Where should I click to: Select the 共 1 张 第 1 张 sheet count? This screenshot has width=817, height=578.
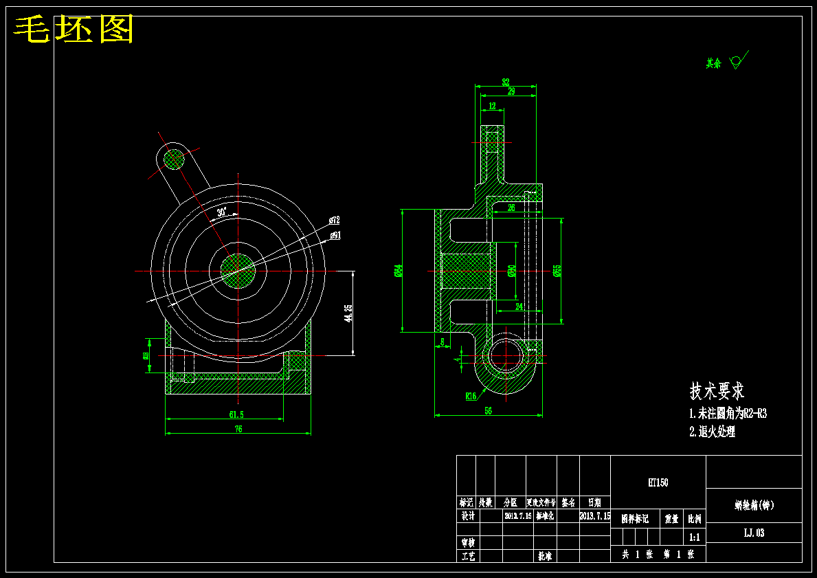658,555
